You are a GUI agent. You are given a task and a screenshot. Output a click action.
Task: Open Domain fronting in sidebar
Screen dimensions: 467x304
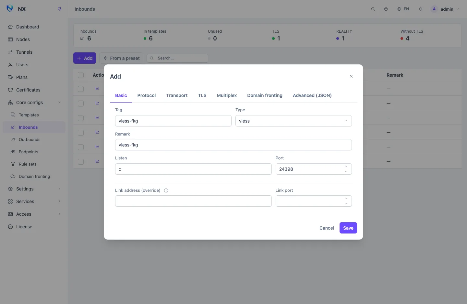(x=34, y=177)
